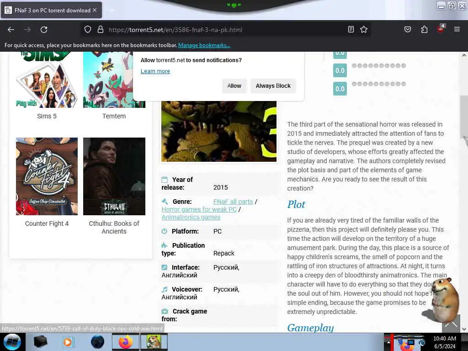Toggle reader view icon
468x351 pixels.
[351, 29]
